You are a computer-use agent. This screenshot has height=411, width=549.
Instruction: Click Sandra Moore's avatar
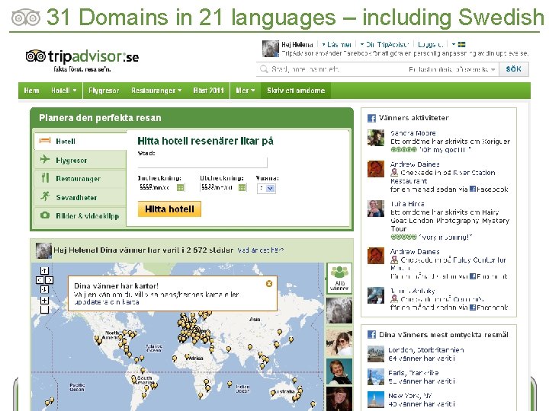[376, 138]
